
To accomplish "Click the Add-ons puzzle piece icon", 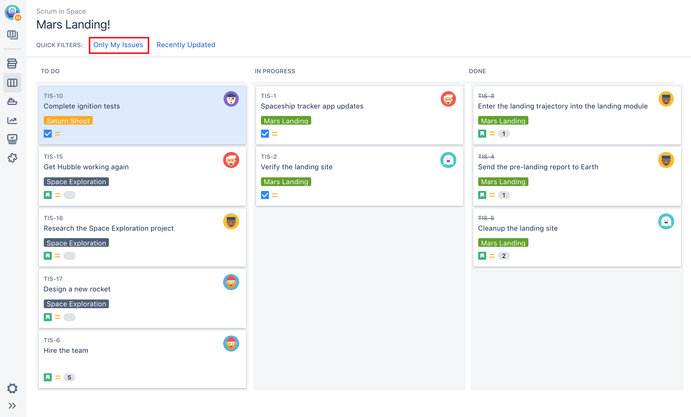I will tap(12, 158).
